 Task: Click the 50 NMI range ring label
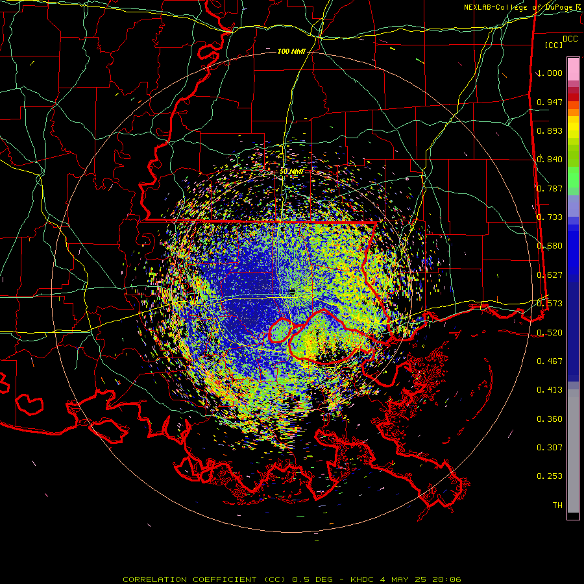point(291,171)
